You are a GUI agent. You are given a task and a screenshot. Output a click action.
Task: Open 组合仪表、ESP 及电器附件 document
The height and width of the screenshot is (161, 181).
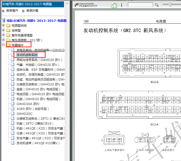40,70
